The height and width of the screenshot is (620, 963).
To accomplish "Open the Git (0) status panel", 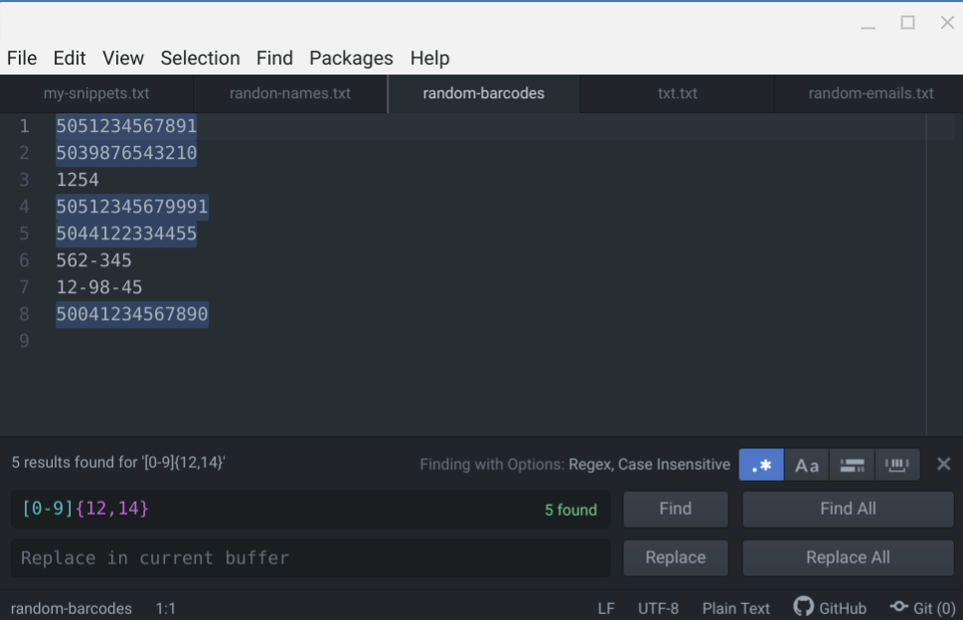I will tap(922, 608).
